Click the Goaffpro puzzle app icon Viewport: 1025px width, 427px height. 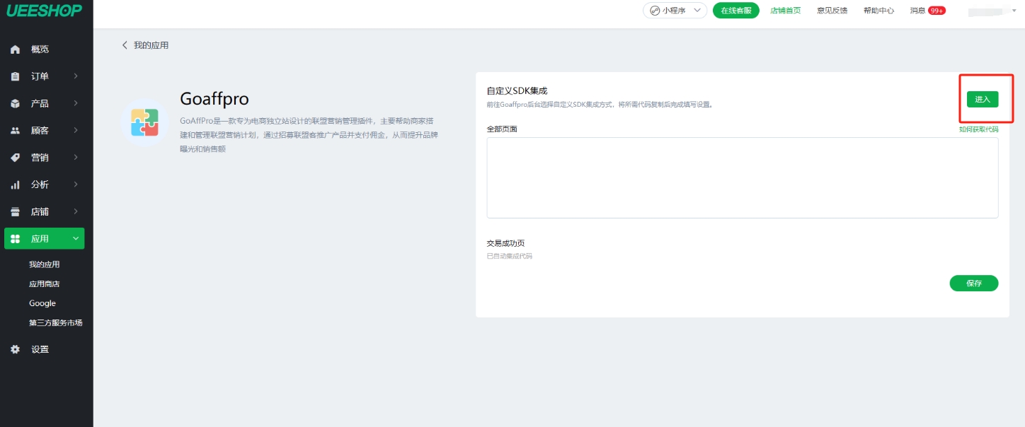point(144,122)
